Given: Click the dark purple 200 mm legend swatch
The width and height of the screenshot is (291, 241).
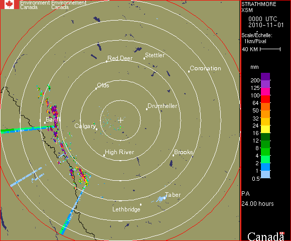Looking at the screenshot, I should 265,76.
